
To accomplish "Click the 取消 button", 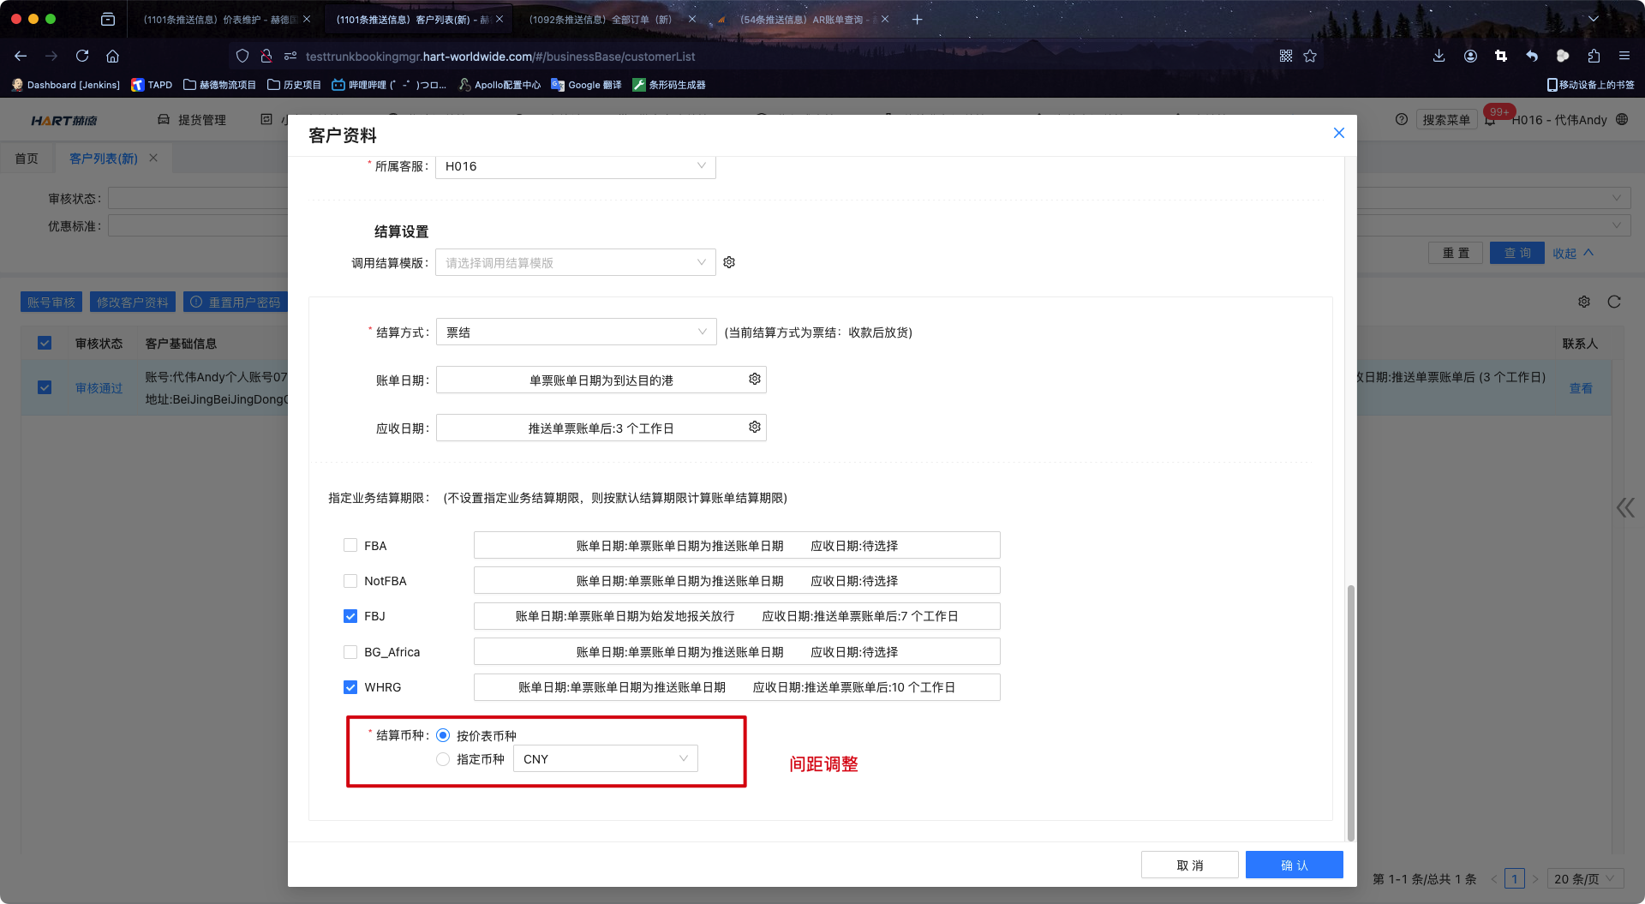I will coord(1189,865).
